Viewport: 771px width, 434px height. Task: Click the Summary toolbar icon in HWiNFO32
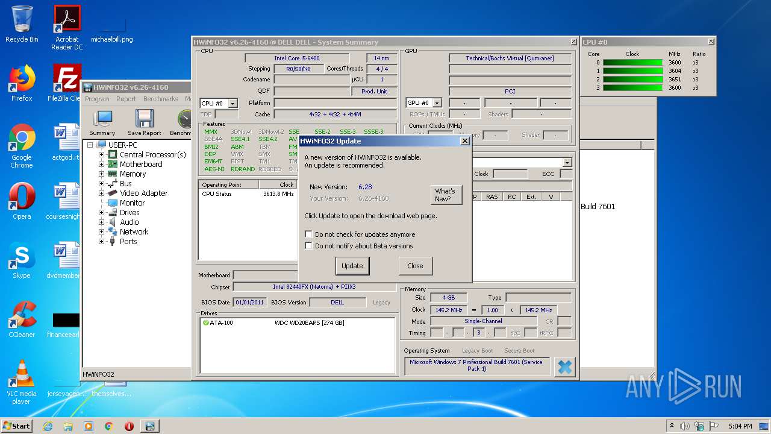tap(102, 123)
